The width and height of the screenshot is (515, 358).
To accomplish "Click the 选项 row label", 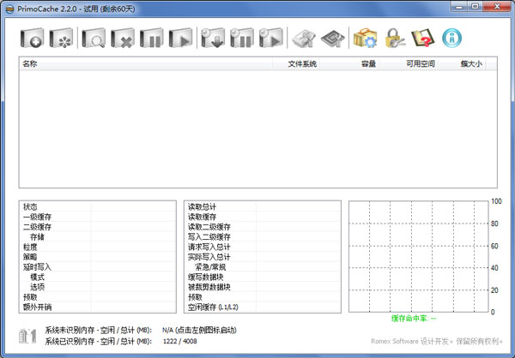I will 37,287.
